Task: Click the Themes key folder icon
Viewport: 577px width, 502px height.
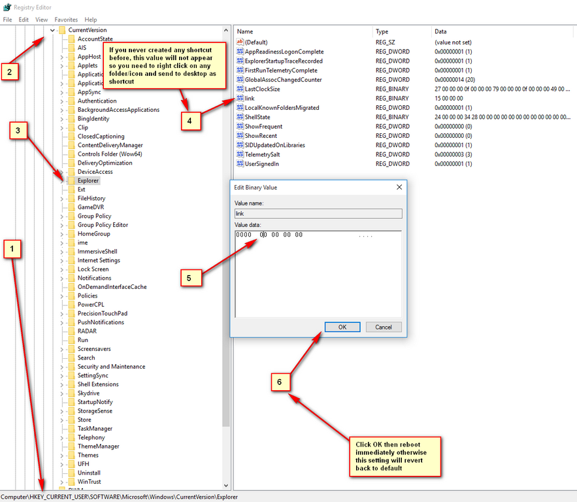Action: (x=71, y=455)
